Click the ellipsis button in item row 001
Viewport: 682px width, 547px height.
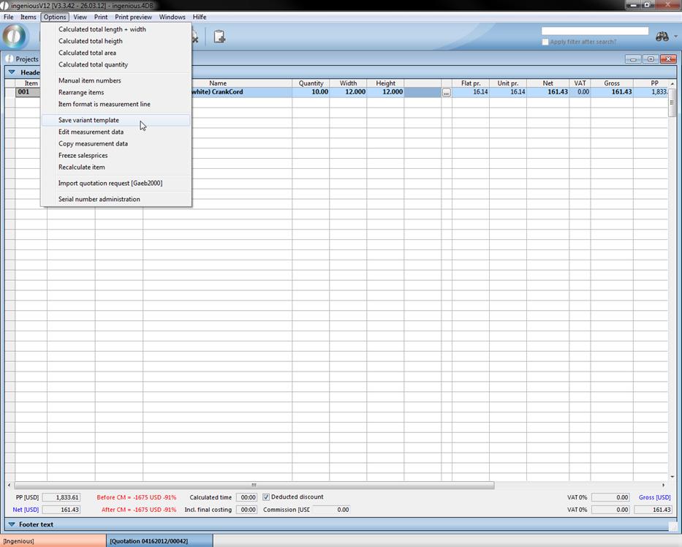(x=446, y=93)
